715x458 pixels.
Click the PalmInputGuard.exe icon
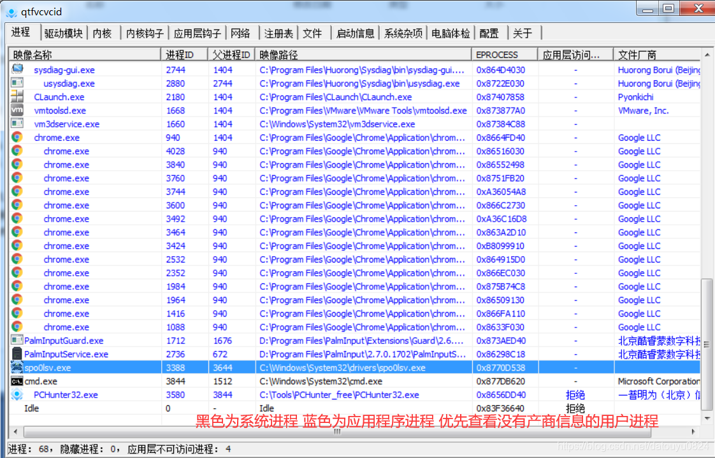[x=17, y=340]
